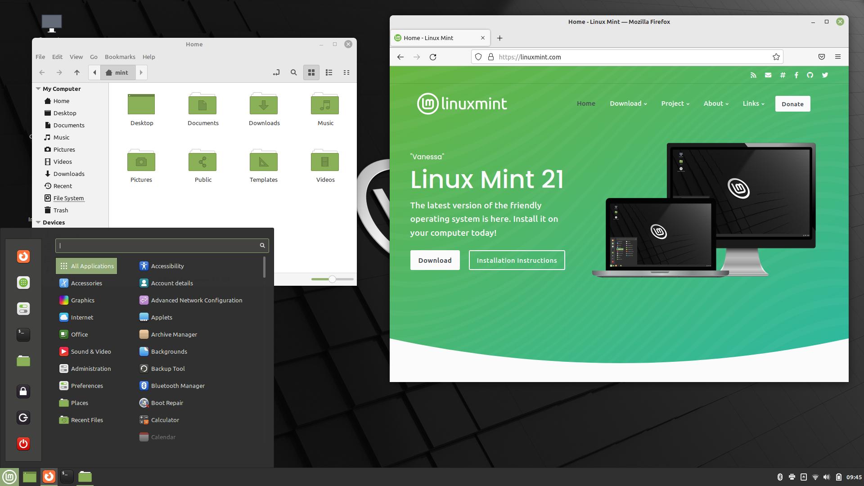Open the Pocket icon in Firefox toolbar
The image size is (864, 486).
point(821,57)
